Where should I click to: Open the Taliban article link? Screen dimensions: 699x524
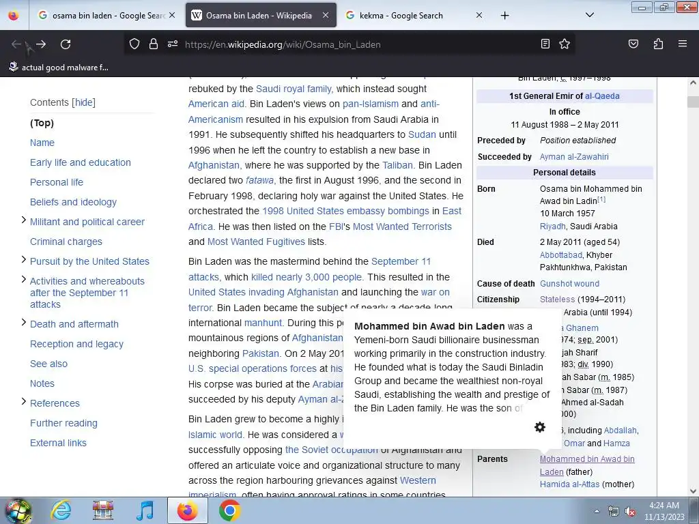[x=398, y=165]
